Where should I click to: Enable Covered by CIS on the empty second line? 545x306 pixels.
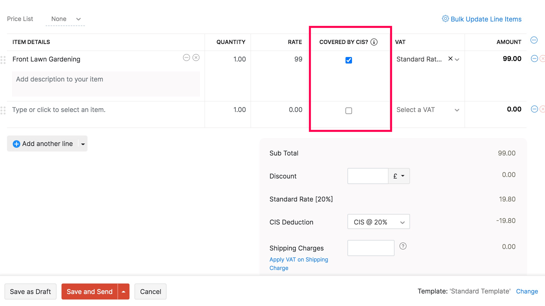pyautogui.click(x=348, y=110)
